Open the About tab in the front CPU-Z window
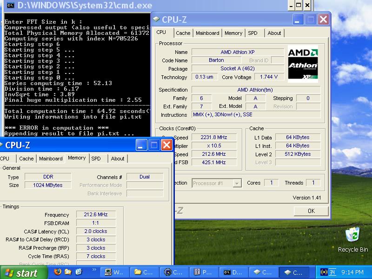Image resolution: width=372 pixels, height=279 pixels. click(118, 159)
